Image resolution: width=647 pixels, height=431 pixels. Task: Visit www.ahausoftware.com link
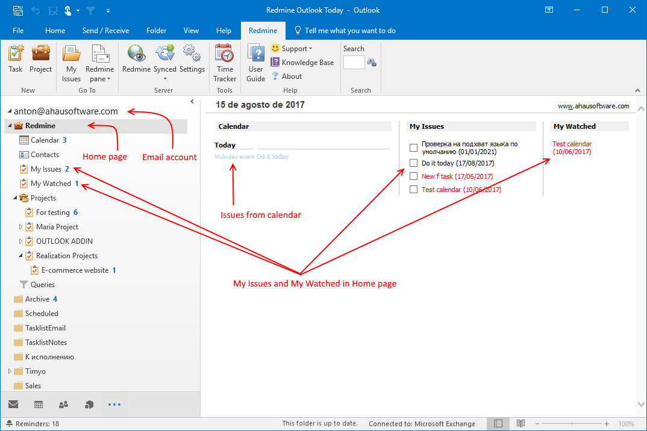click(593, 106)
